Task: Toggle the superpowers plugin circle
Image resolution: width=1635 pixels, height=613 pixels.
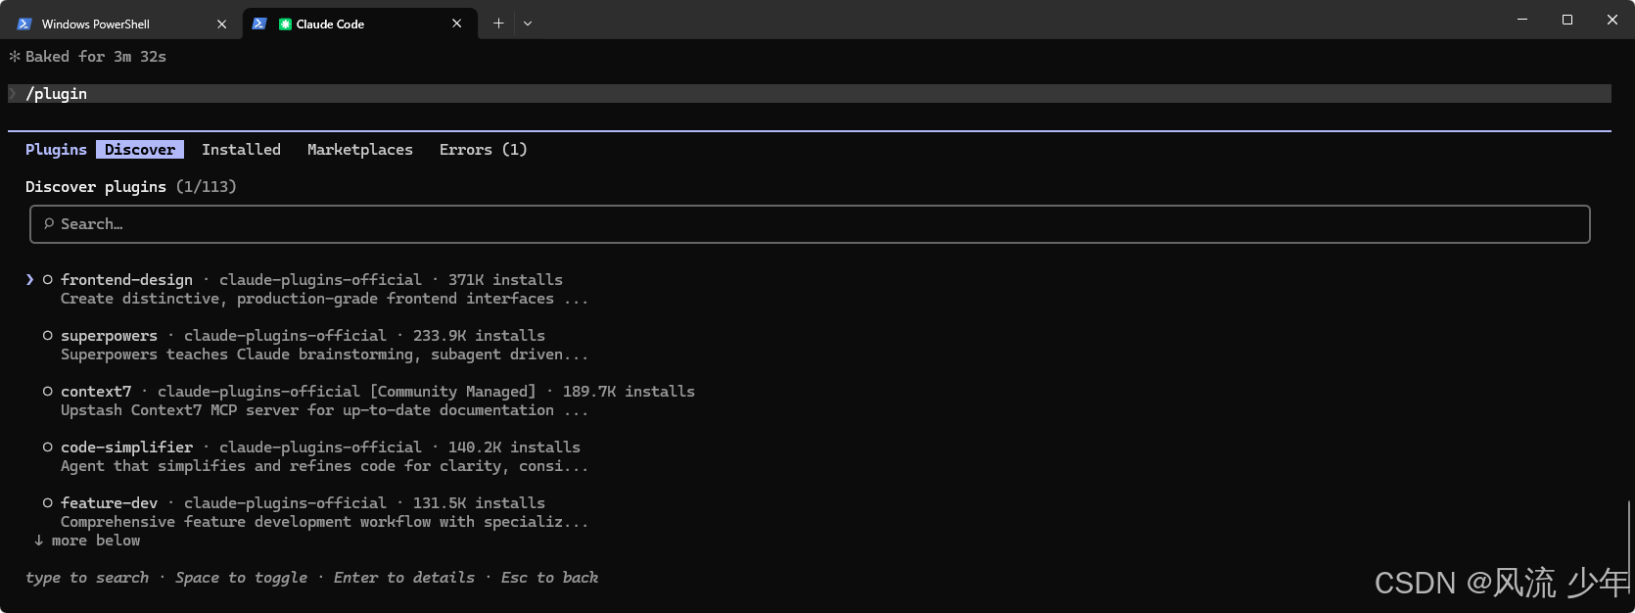Action: (47, 336)
